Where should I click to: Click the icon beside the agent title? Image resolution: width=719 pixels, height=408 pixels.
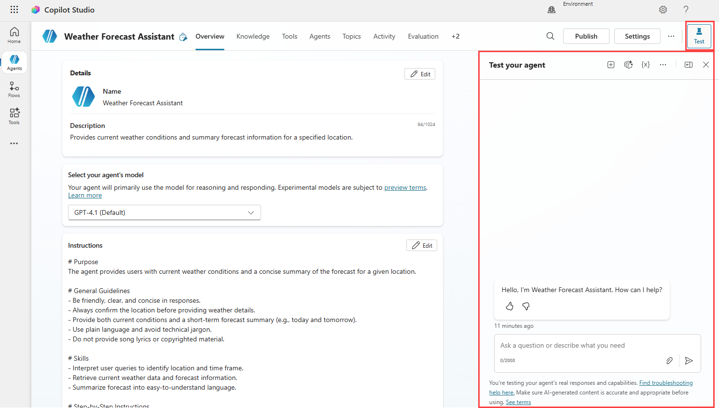pos(183,37)
